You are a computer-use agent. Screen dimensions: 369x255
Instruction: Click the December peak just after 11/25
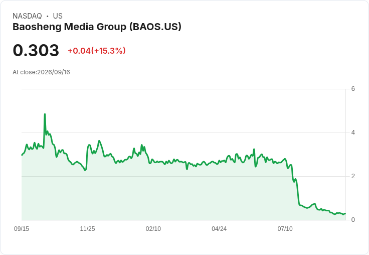[99, 141]
